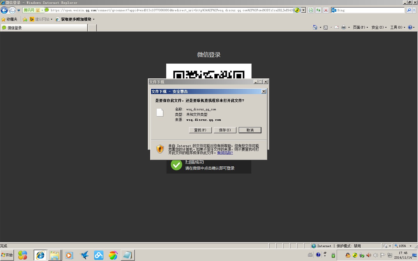
Task: Click the action center flag tray icon
Action: (x=383, y=255)
